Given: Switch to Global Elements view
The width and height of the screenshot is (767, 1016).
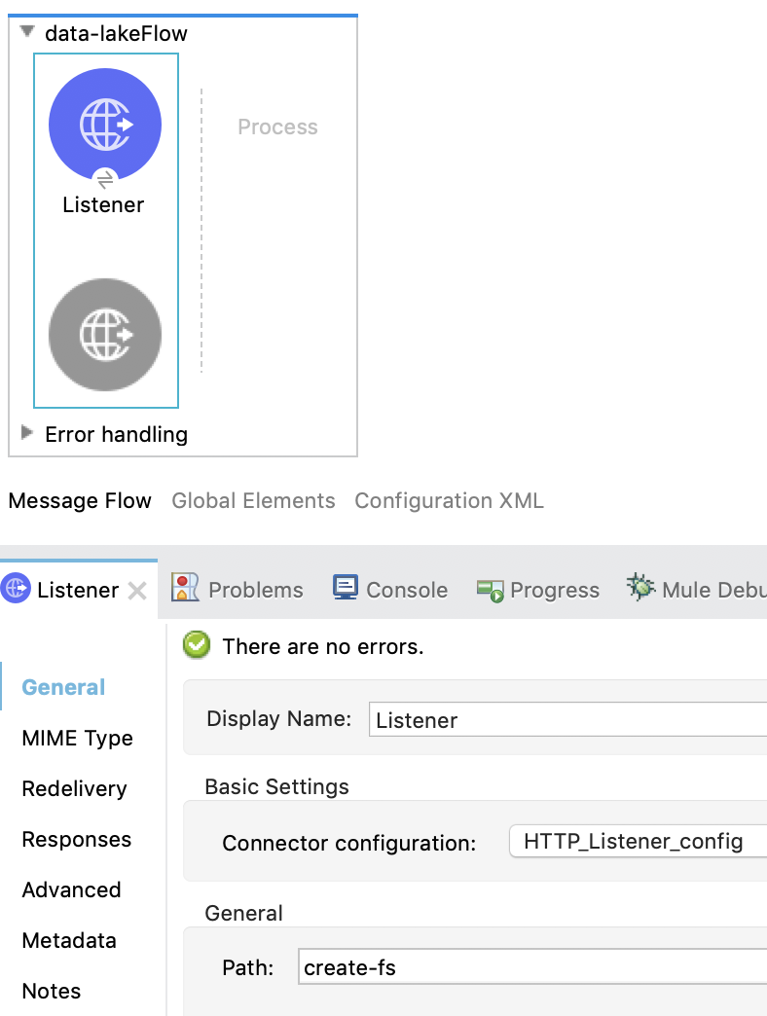Looking at the screenshot, I should click(x=253, y=501).
